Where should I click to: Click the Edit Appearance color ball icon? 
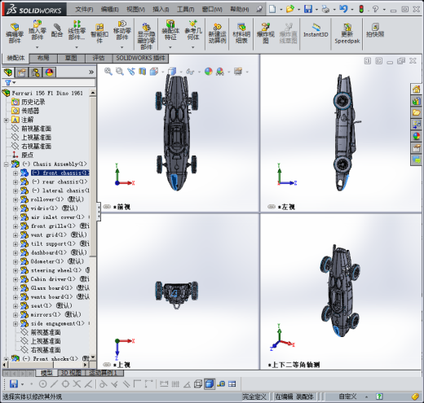tap(209, 72)
